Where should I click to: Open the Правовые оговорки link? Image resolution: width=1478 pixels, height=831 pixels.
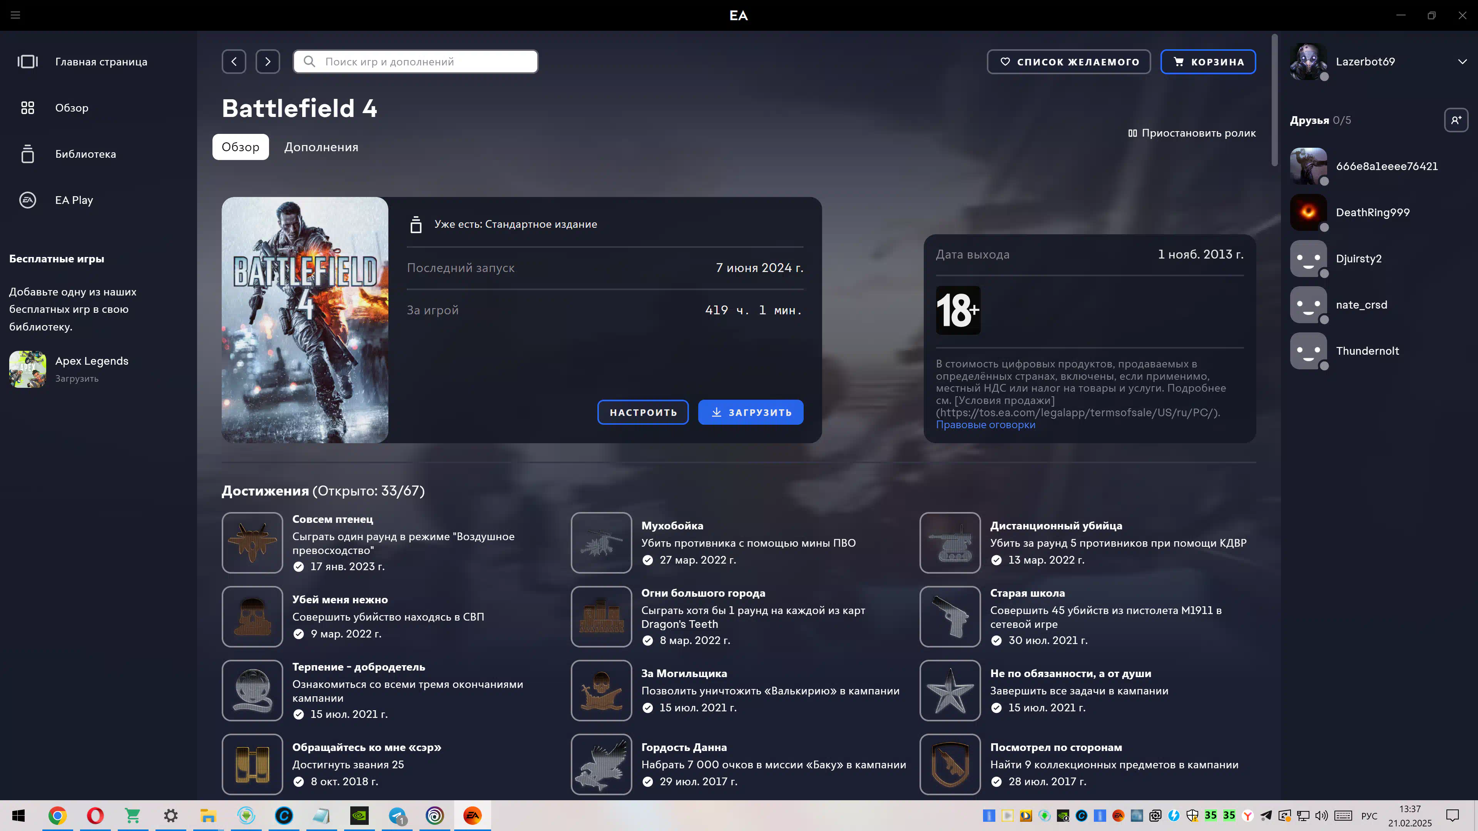click(986, 425)
